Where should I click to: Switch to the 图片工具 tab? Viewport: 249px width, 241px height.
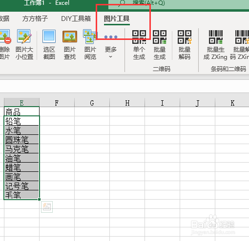117,19
